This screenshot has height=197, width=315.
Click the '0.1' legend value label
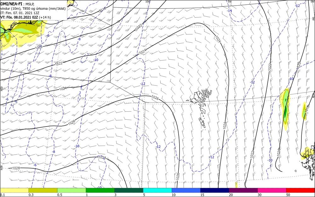point(2,195)
